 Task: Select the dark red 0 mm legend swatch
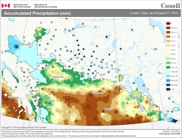[x=168, y=23]
